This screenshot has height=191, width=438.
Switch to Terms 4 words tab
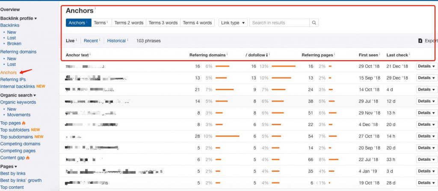198,23
